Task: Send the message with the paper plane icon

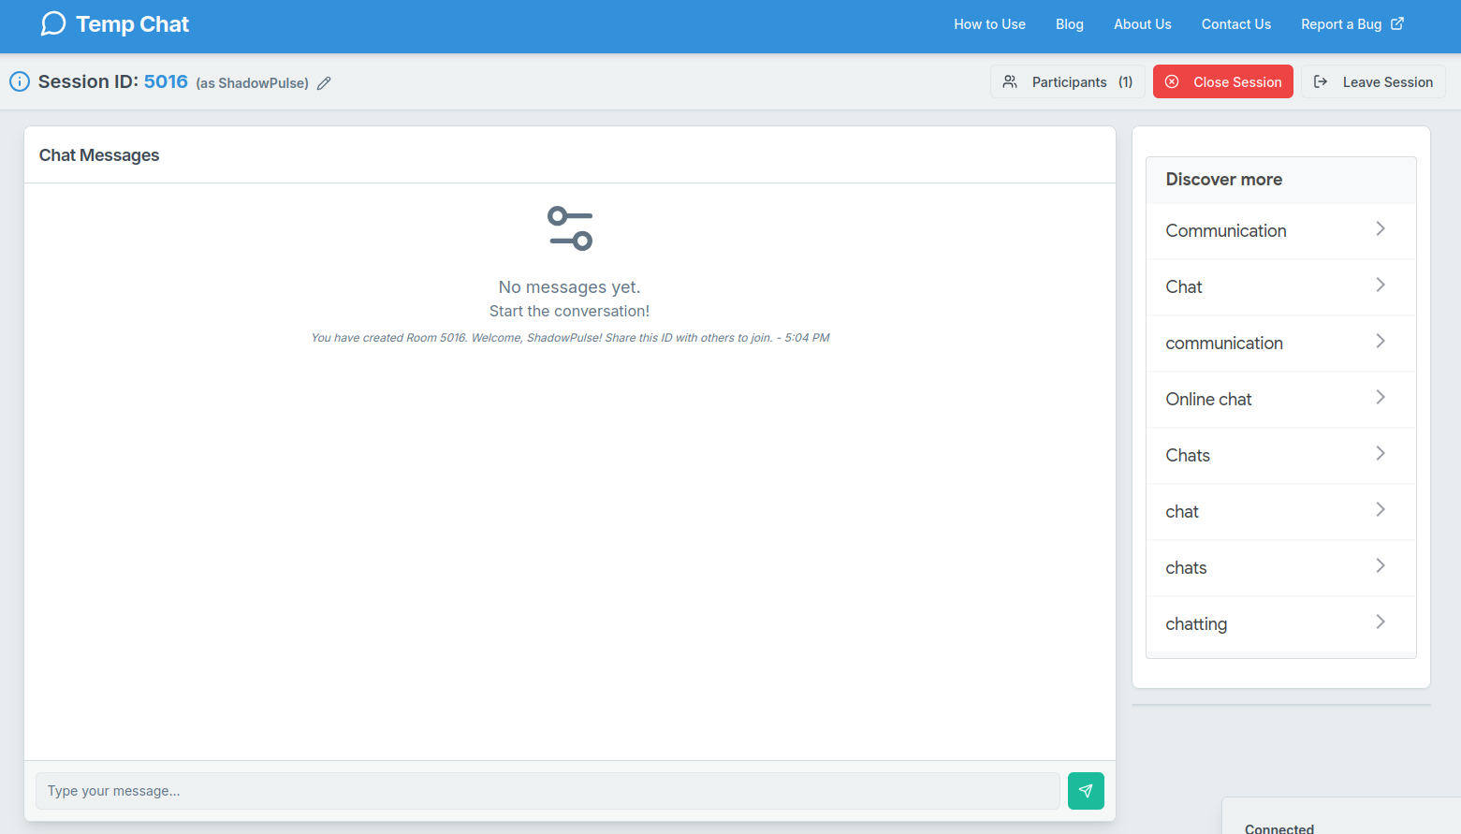Action: pos(1085,791)
